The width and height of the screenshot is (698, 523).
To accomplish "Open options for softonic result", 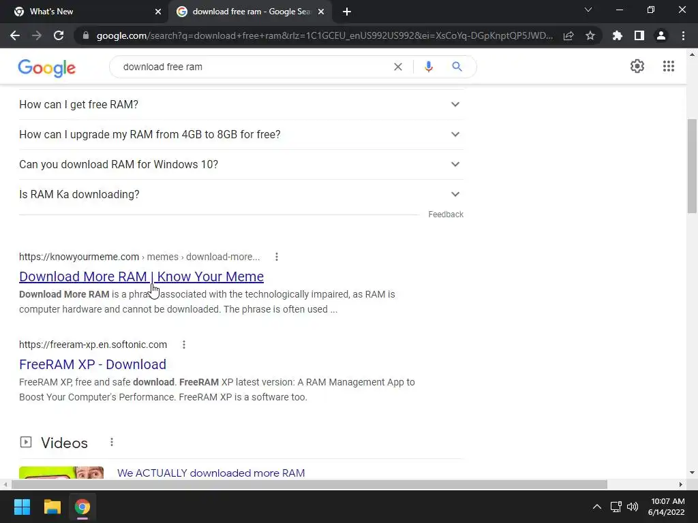I will (184, 345).
